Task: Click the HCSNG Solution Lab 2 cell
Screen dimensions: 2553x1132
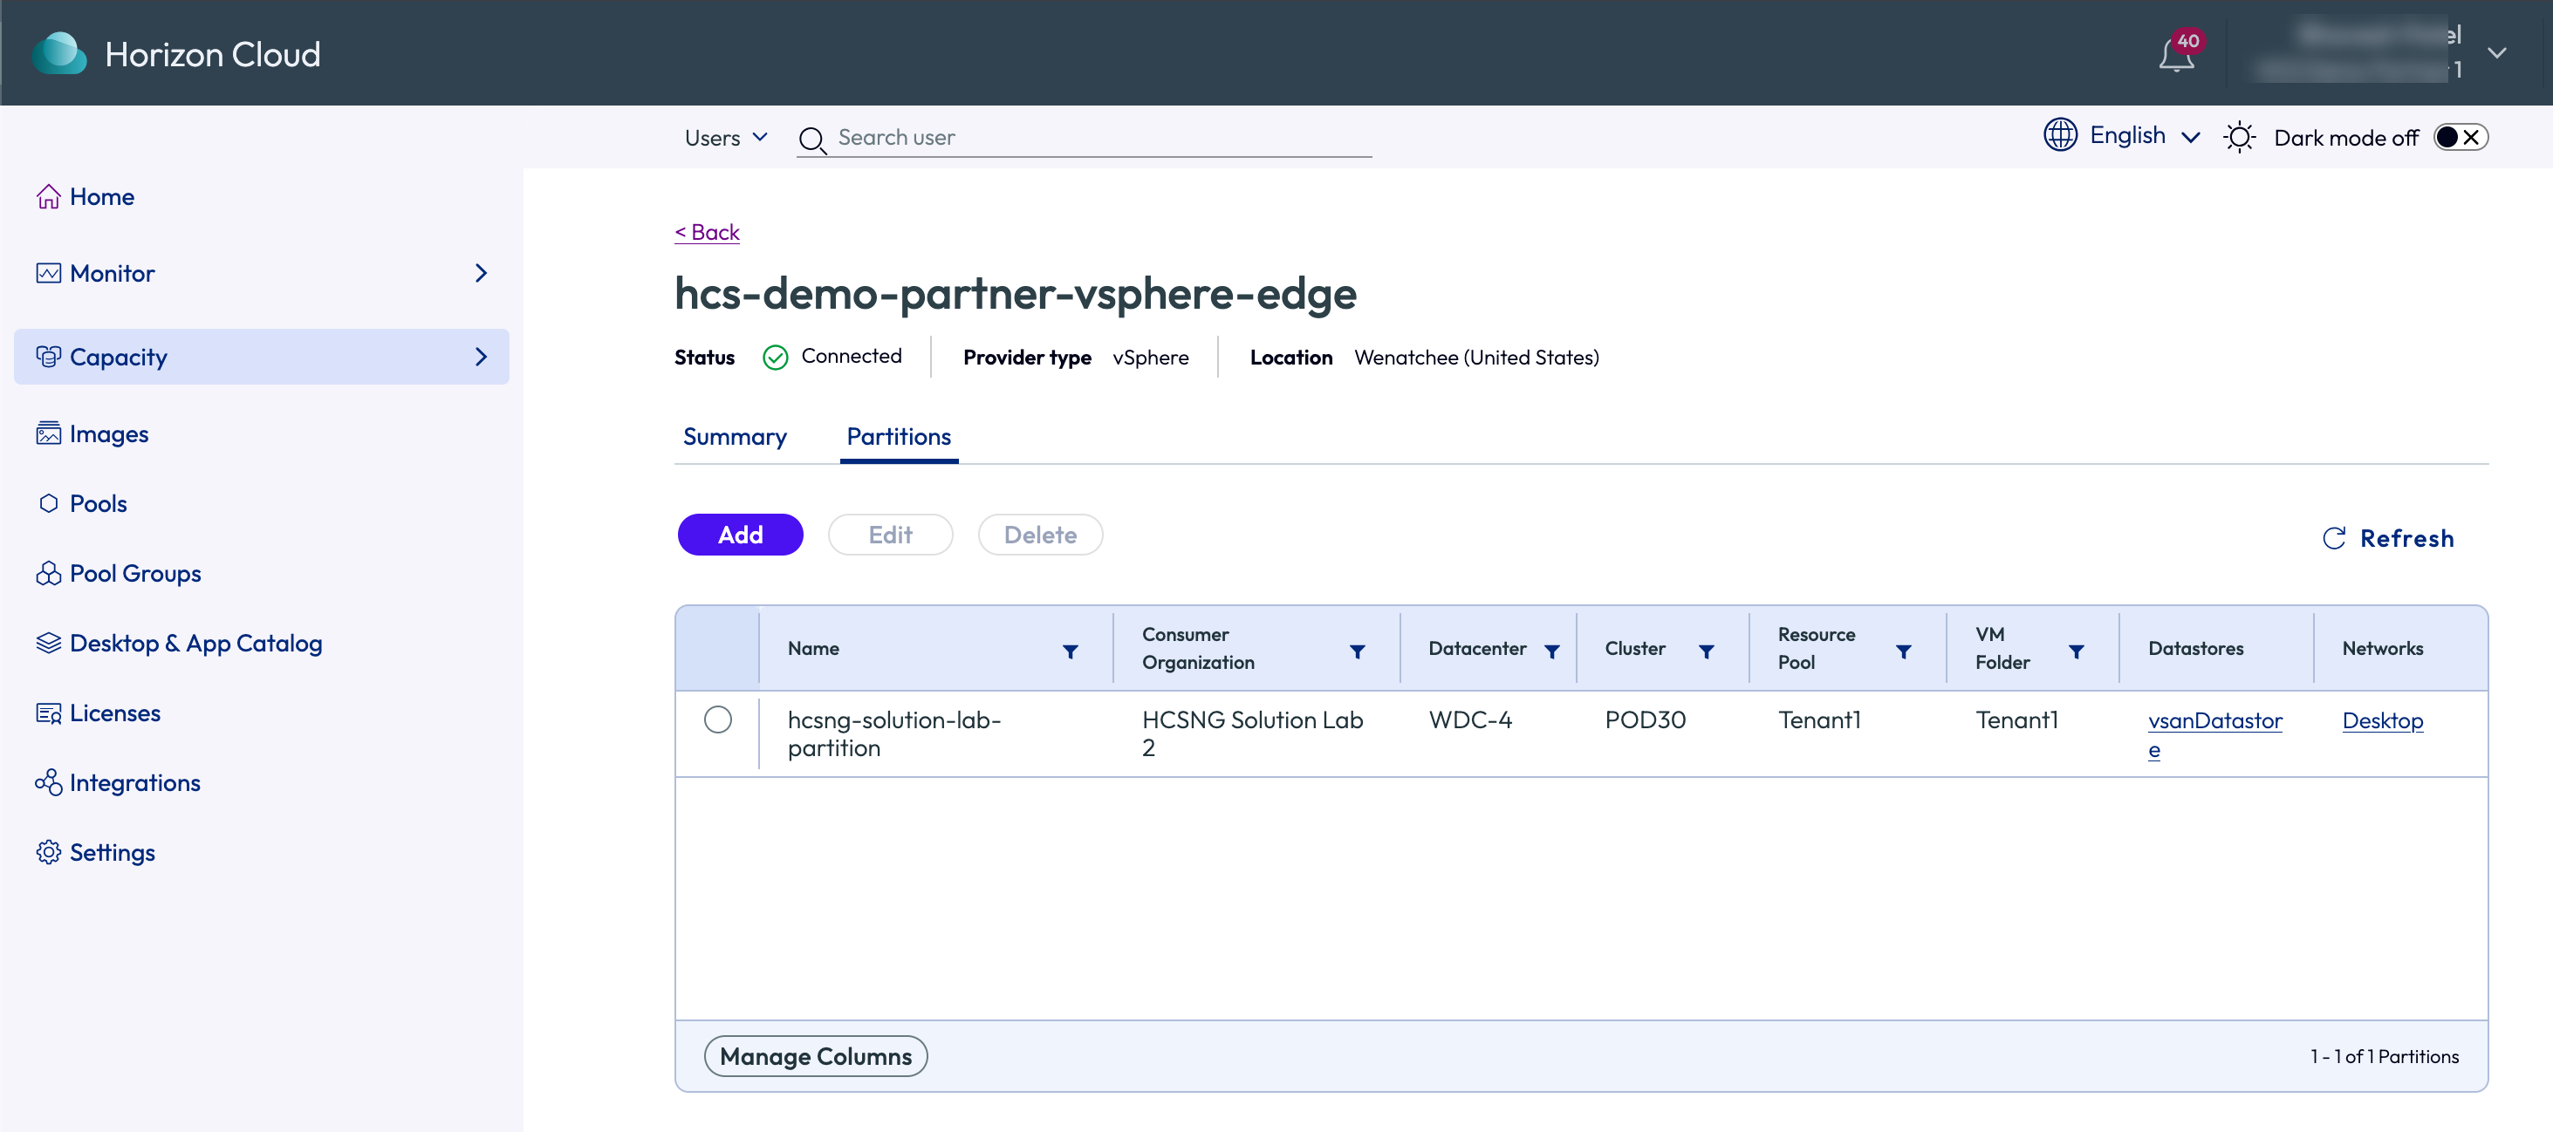Action: (1252, 733)
